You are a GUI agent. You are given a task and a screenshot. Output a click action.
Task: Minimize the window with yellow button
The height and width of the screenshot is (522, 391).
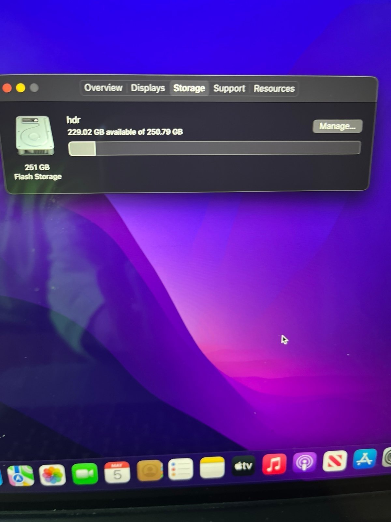pos(21,88)
